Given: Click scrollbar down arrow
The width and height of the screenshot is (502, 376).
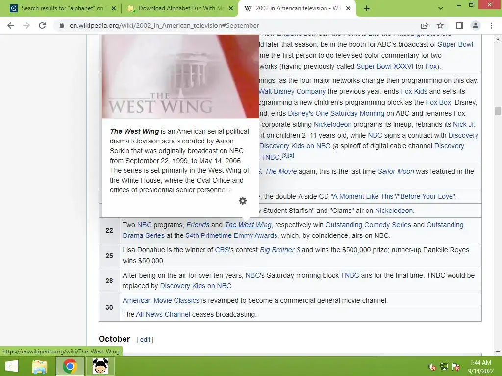Looking at the screenshot, I should 498,352.
